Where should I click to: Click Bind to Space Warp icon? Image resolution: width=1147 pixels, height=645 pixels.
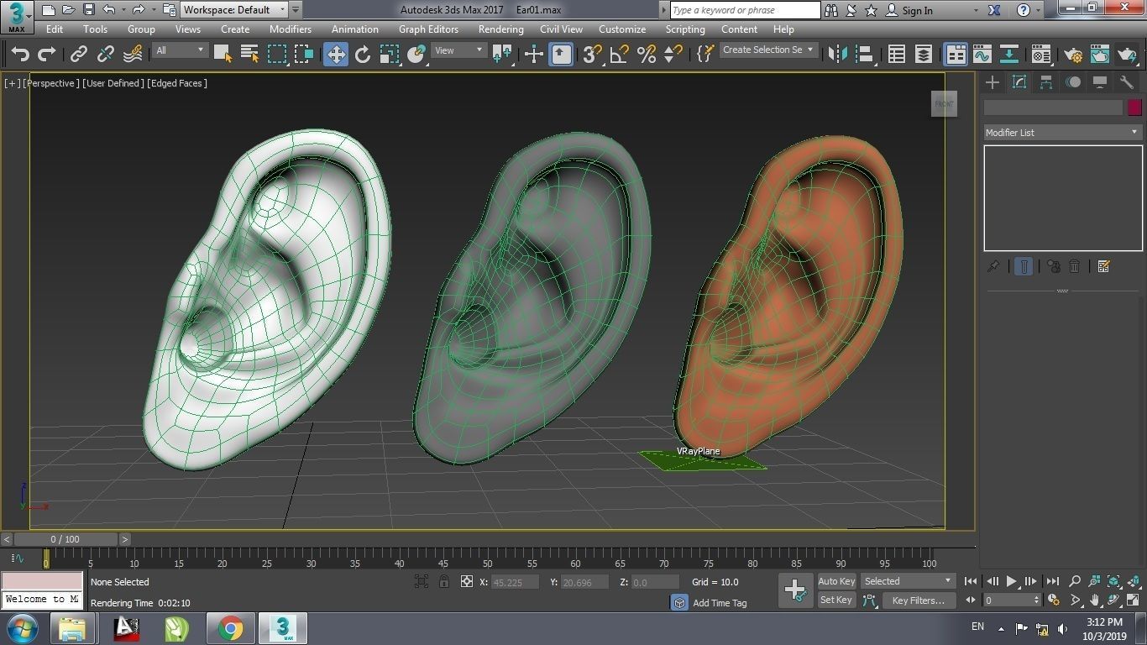(x=133, y=55)
